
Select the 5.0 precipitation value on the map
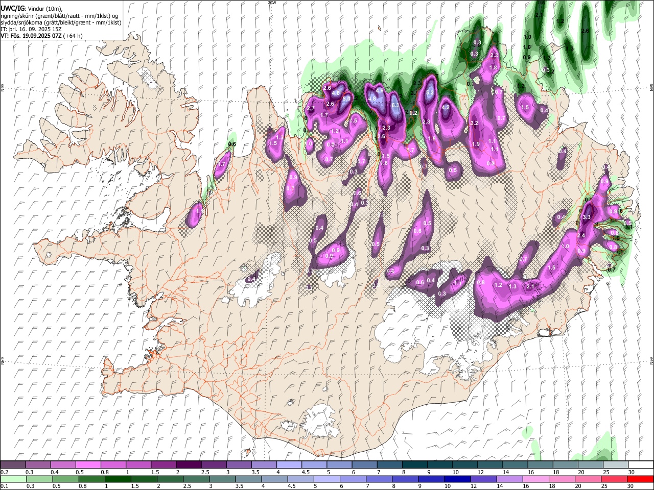click(346, 99)
